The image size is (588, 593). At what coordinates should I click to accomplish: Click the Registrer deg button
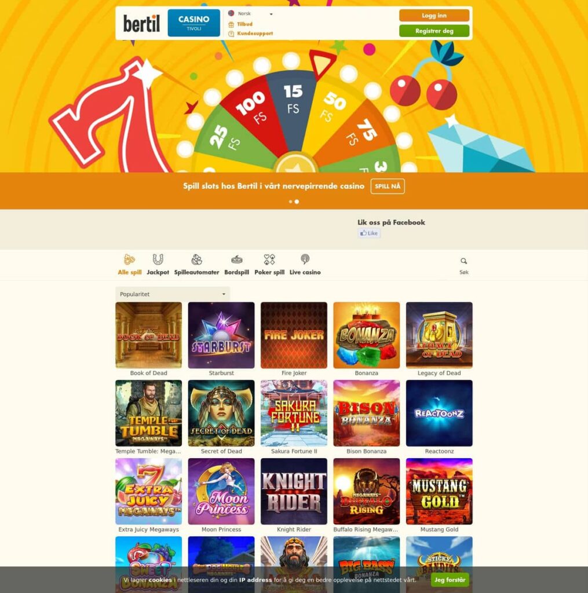[x=434, y=31]
